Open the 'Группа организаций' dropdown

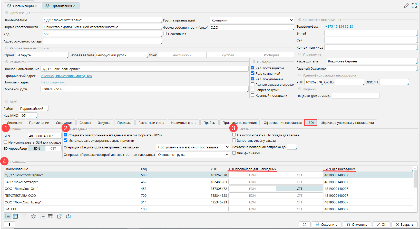point(252,20)
